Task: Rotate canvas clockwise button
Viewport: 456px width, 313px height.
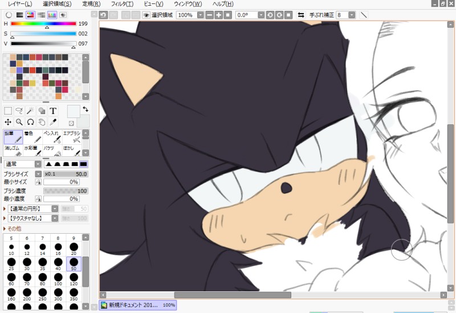Action: (279, 15)
